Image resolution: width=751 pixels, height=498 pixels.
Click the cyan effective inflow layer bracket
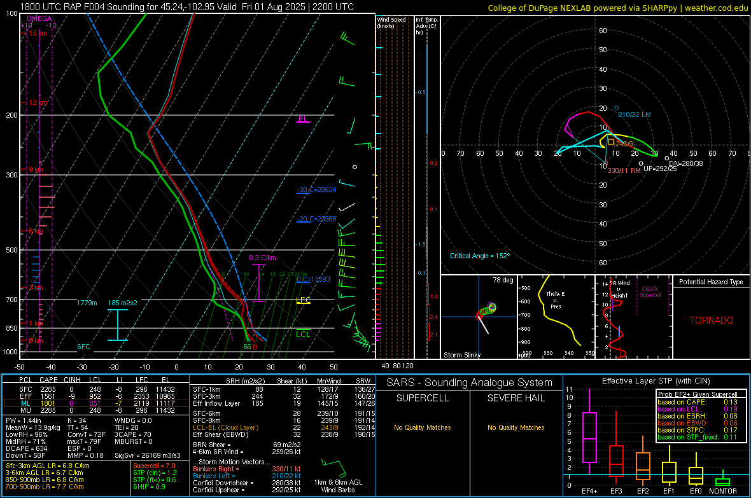coord(117,324)
